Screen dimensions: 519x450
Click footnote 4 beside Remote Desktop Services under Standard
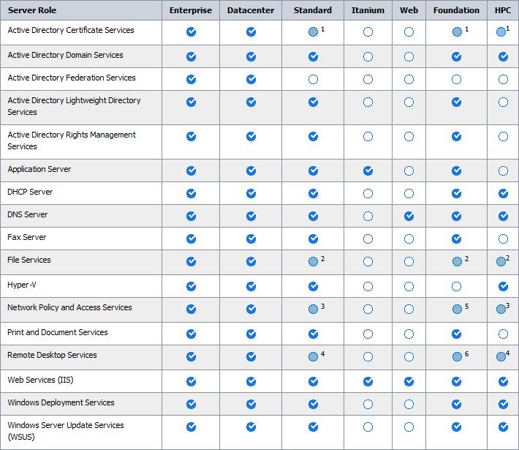[x=322, y=354]
